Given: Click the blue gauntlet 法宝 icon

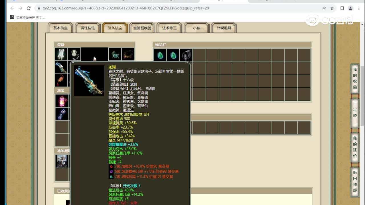Looking at the screenshot, I should coord(62,114).
